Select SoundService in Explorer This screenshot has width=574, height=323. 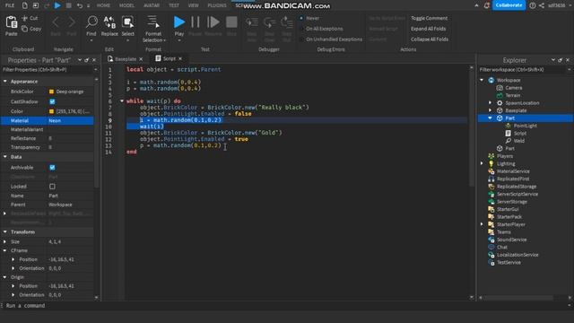pos(511,240)
